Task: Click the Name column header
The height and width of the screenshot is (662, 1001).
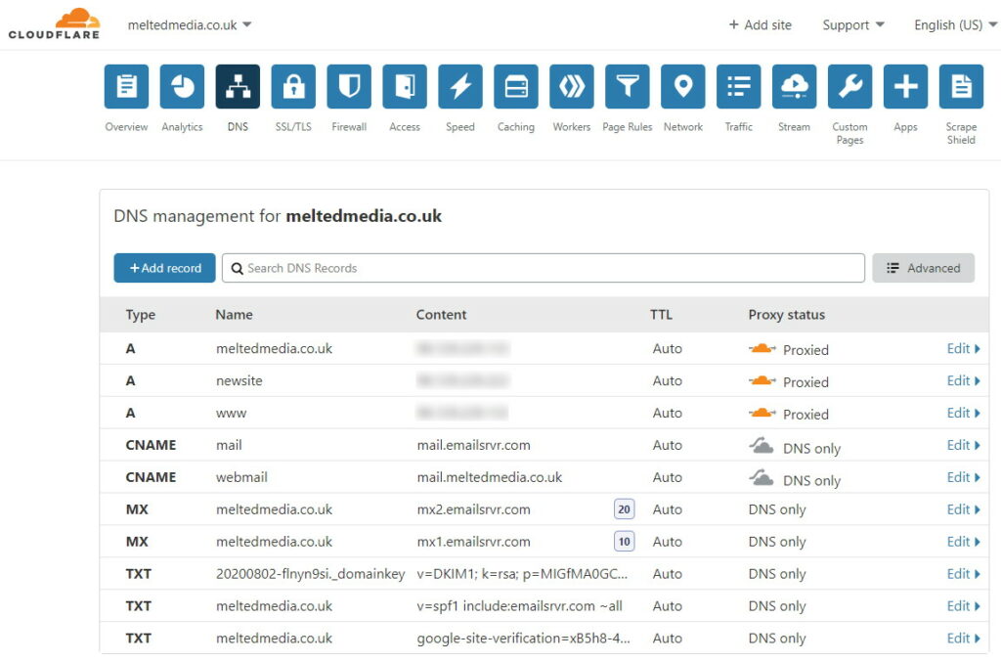Action: (x=235, y=315)
